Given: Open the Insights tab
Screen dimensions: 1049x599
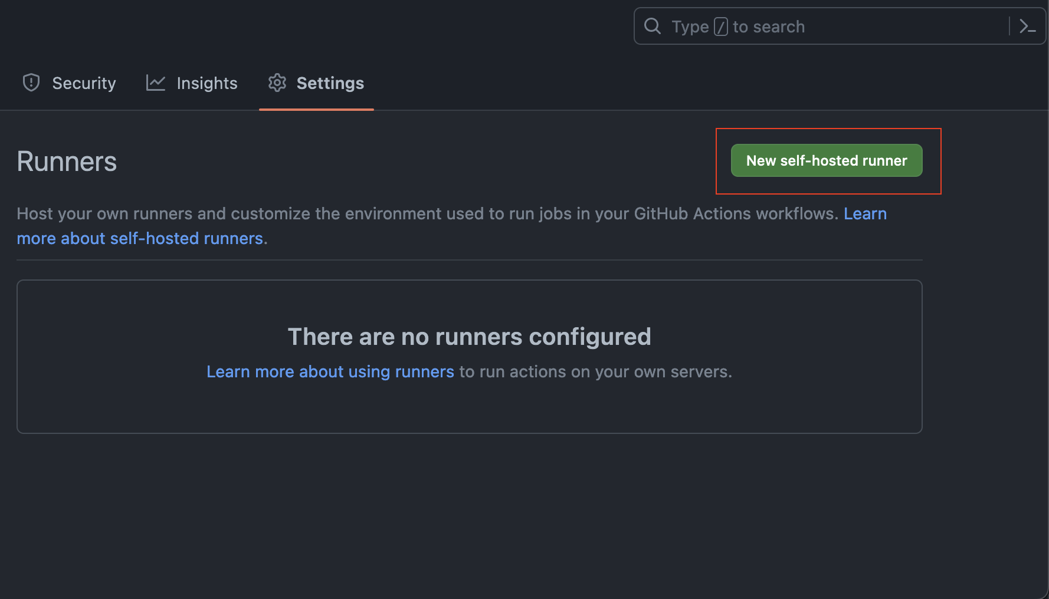Looking at the screenshot, I should click(x=206, y=83).
